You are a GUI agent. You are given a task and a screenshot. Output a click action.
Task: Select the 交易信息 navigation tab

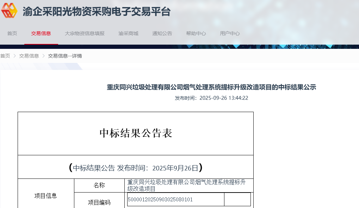pyautogui.click(x=41, y=33)
